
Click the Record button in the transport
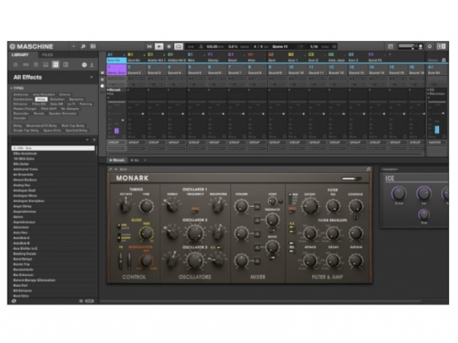(x=169, y=46)
